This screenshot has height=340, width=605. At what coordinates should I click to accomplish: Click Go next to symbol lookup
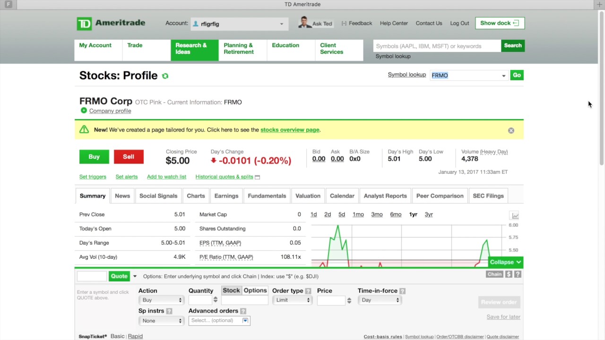517,75
